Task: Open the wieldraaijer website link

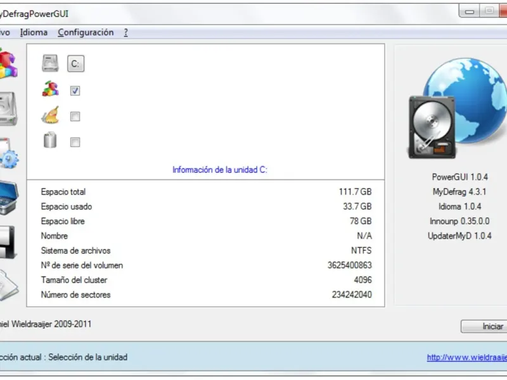Action: click(467, 357)
